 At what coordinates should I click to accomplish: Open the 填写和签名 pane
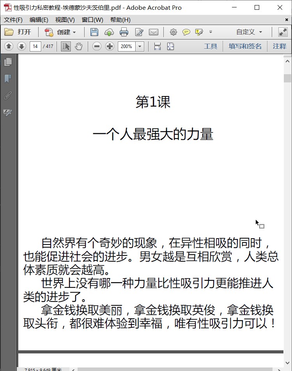click(x=245, y=46)
